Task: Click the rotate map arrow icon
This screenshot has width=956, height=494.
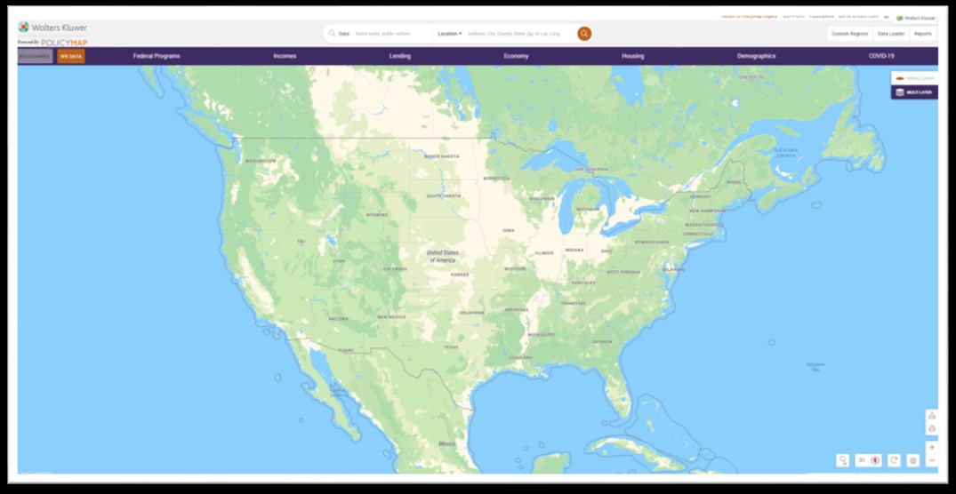Action: tap(894, 460)
